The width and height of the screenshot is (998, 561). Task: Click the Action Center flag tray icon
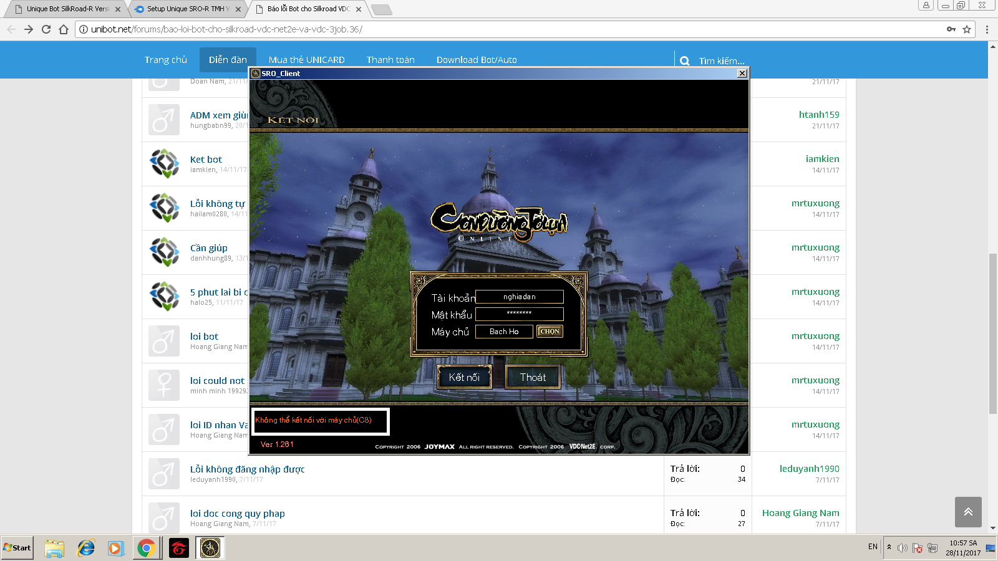pyautogui.click(x=918, y=548)
